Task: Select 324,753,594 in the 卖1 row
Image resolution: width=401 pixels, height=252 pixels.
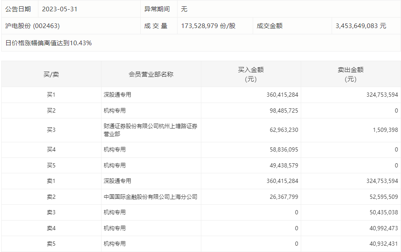Action: [382, 181]
